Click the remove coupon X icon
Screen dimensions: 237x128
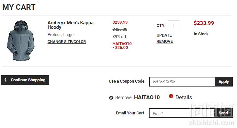click(x=111, y=98)
